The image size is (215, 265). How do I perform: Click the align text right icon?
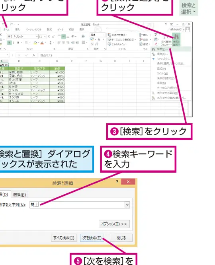pos(68,43)
